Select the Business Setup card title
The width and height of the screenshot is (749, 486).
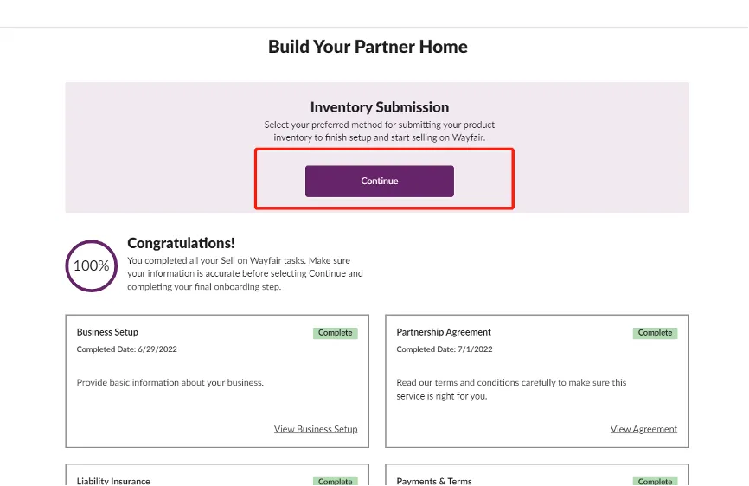pos(107,332)
